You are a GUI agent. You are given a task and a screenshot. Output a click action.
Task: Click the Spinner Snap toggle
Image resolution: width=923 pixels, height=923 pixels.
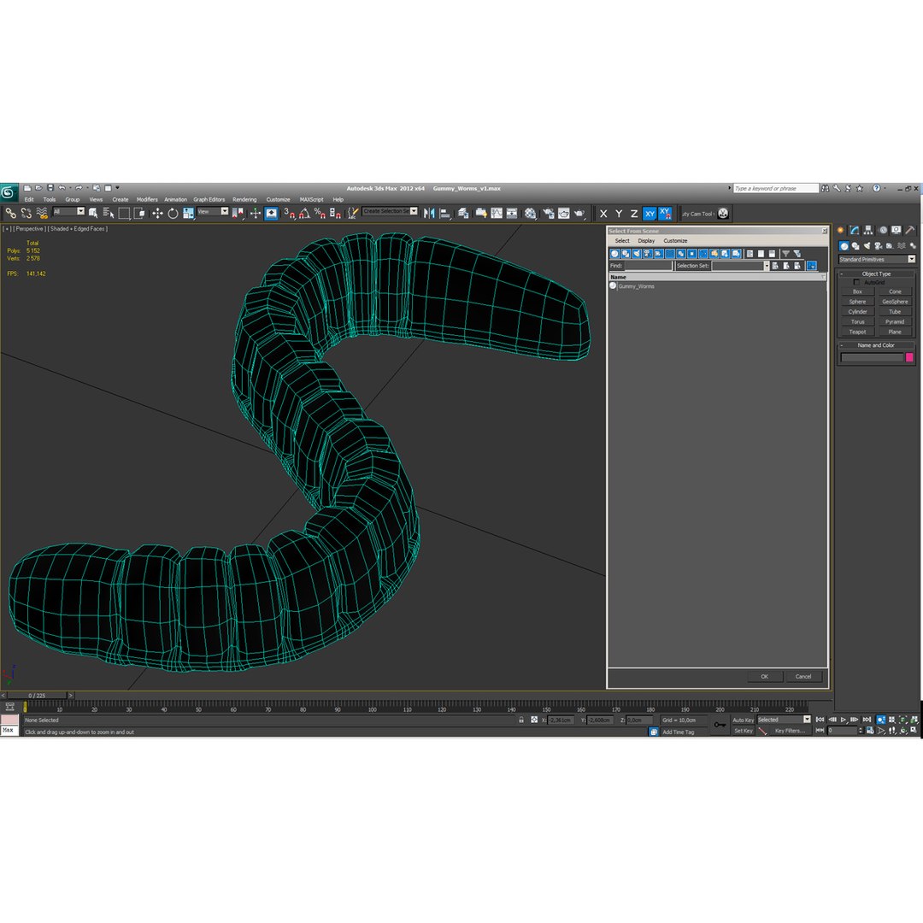335,213
